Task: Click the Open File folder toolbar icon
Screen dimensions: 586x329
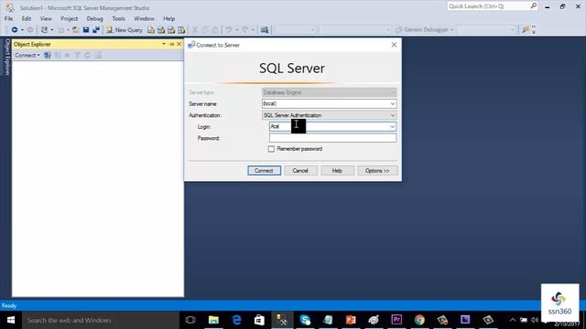Action: click(x=75, y=30)
